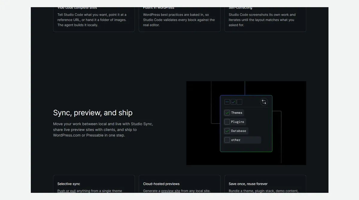The width and height of the screenshot is (359, 200).
Task: Click the 'other' label text
Action: (x=236, y=140)
